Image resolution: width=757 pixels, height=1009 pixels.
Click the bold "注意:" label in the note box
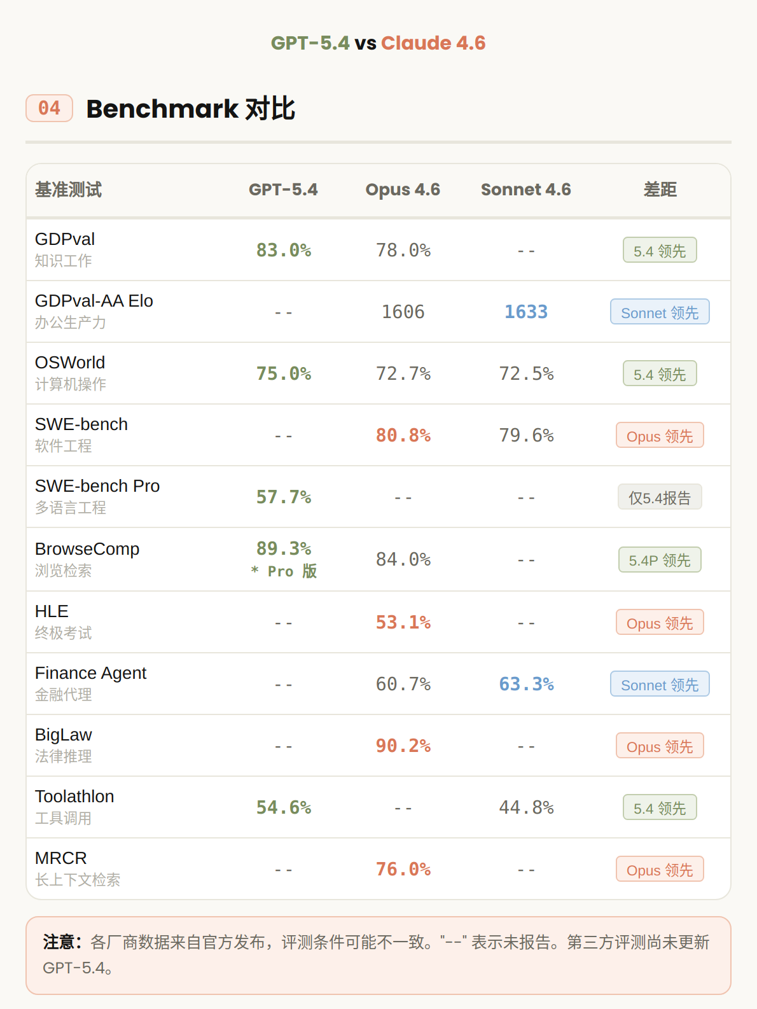[63, 942]
